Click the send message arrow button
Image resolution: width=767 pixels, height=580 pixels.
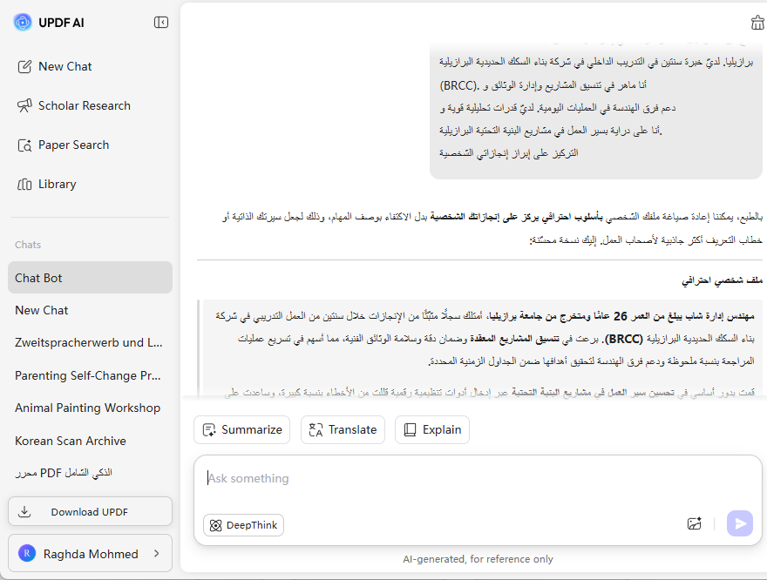740,523
